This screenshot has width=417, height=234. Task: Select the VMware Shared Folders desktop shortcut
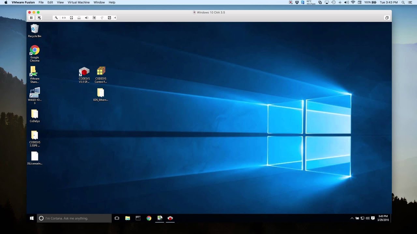[x=35, y=75]
